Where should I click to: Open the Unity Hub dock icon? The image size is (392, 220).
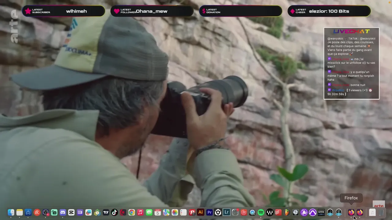click(x=218, y=212)
